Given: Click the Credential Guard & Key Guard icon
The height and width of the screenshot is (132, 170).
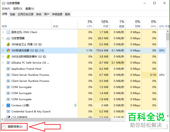Looking at the screenshot, I should 8,111.
